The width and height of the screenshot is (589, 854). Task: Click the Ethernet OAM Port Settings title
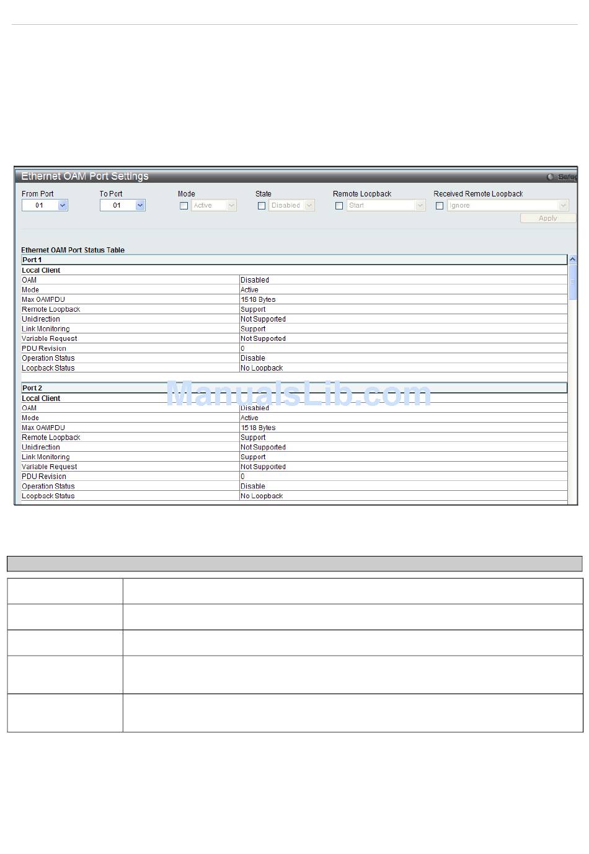[x=85, y=177]
